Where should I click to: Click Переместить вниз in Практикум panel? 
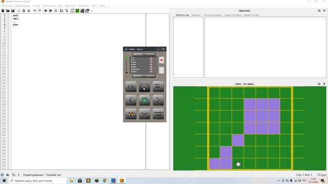point(252,15)
